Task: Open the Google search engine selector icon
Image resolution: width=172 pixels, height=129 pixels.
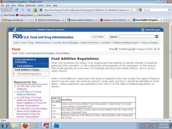Action: coord(140,10)
